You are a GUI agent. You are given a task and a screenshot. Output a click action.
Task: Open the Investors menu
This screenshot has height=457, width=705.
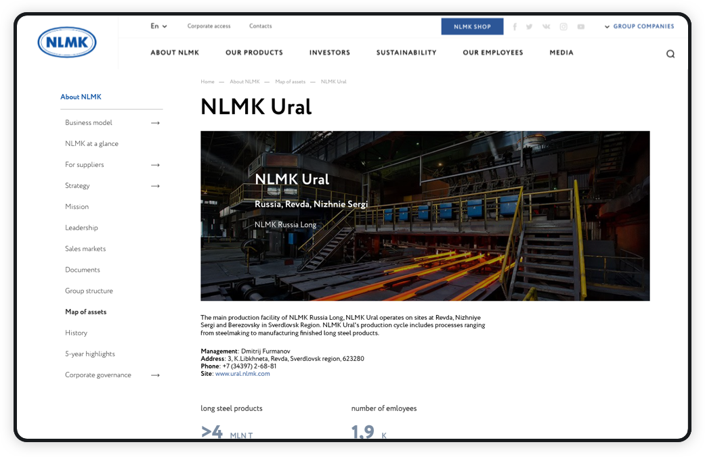(330, 53)
